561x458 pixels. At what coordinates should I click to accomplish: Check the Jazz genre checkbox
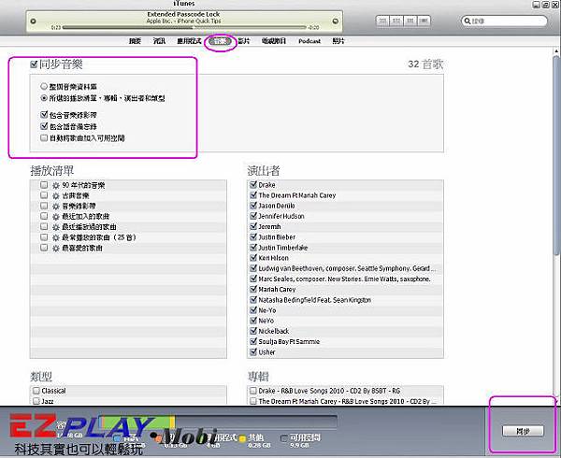pyautogui.click(x=36, y=401)
